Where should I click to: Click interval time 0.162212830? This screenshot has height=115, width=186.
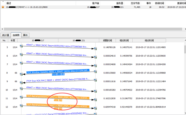(x=109, y=98)
